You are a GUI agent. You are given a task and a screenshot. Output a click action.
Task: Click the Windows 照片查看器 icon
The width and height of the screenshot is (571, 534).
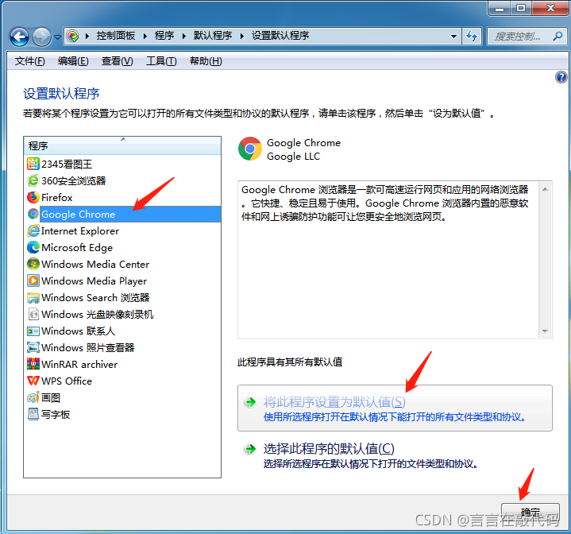tap(33, 347)
